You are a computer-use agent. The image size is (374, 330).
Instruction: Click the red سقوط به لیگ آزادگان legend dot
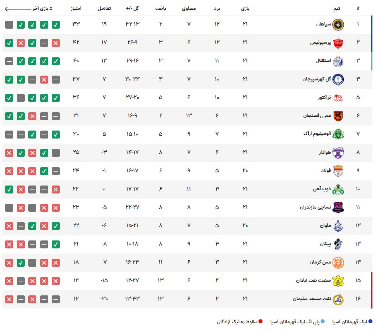click(260, 321)
